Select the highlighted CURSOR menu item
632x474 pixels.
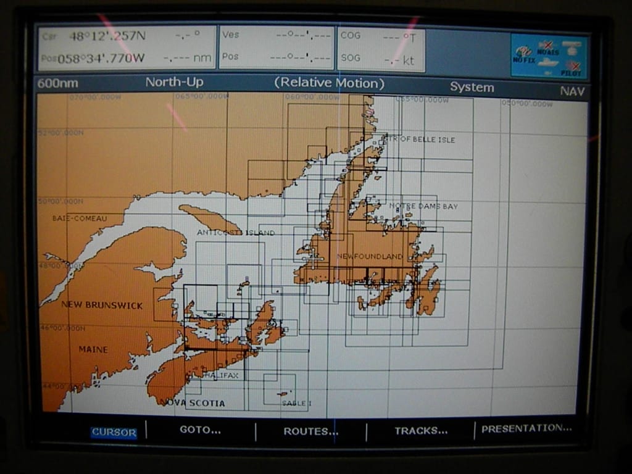tap(113, 430)
